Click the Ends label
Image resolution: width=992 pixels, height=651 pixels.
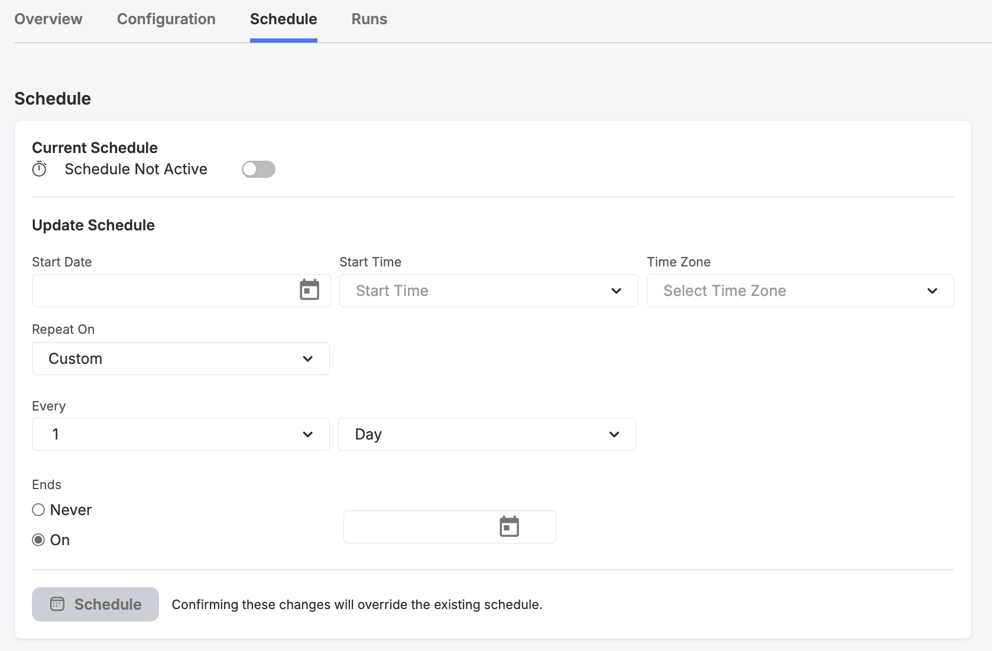(x=47, y=484)
